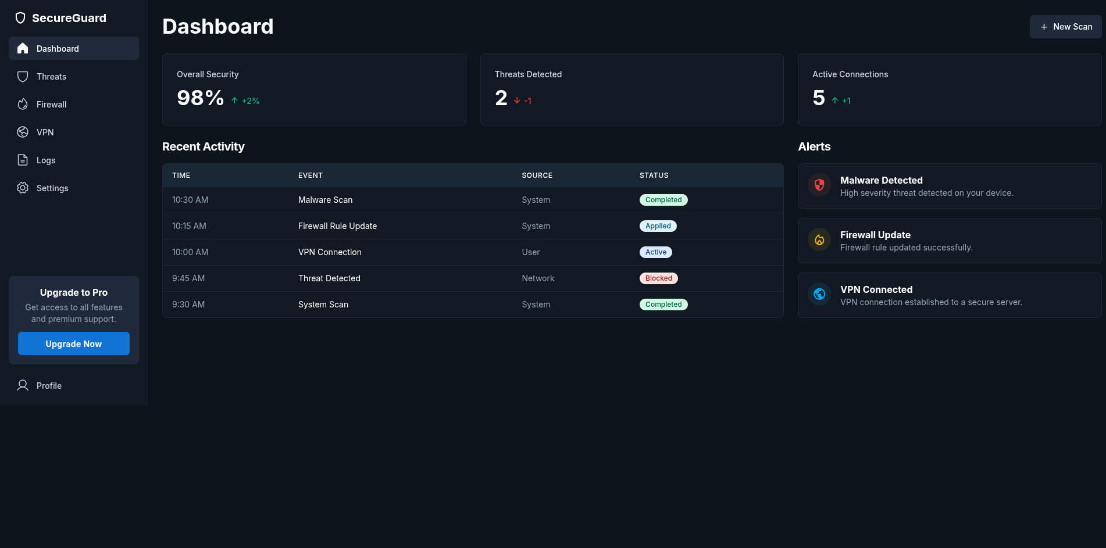Screen dimensions: 1106x548
Task: Click the VPN globe icon in sidebar
Action: coord(23,132)
